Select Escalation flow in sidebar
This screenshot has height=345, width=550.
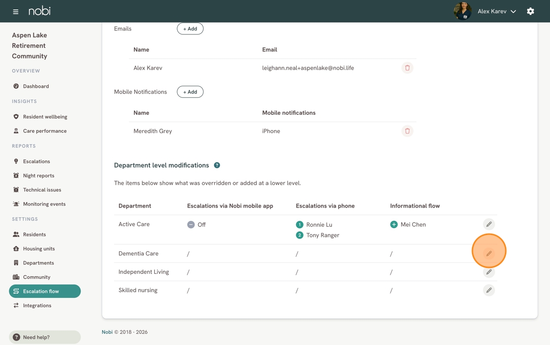point(45,292)
